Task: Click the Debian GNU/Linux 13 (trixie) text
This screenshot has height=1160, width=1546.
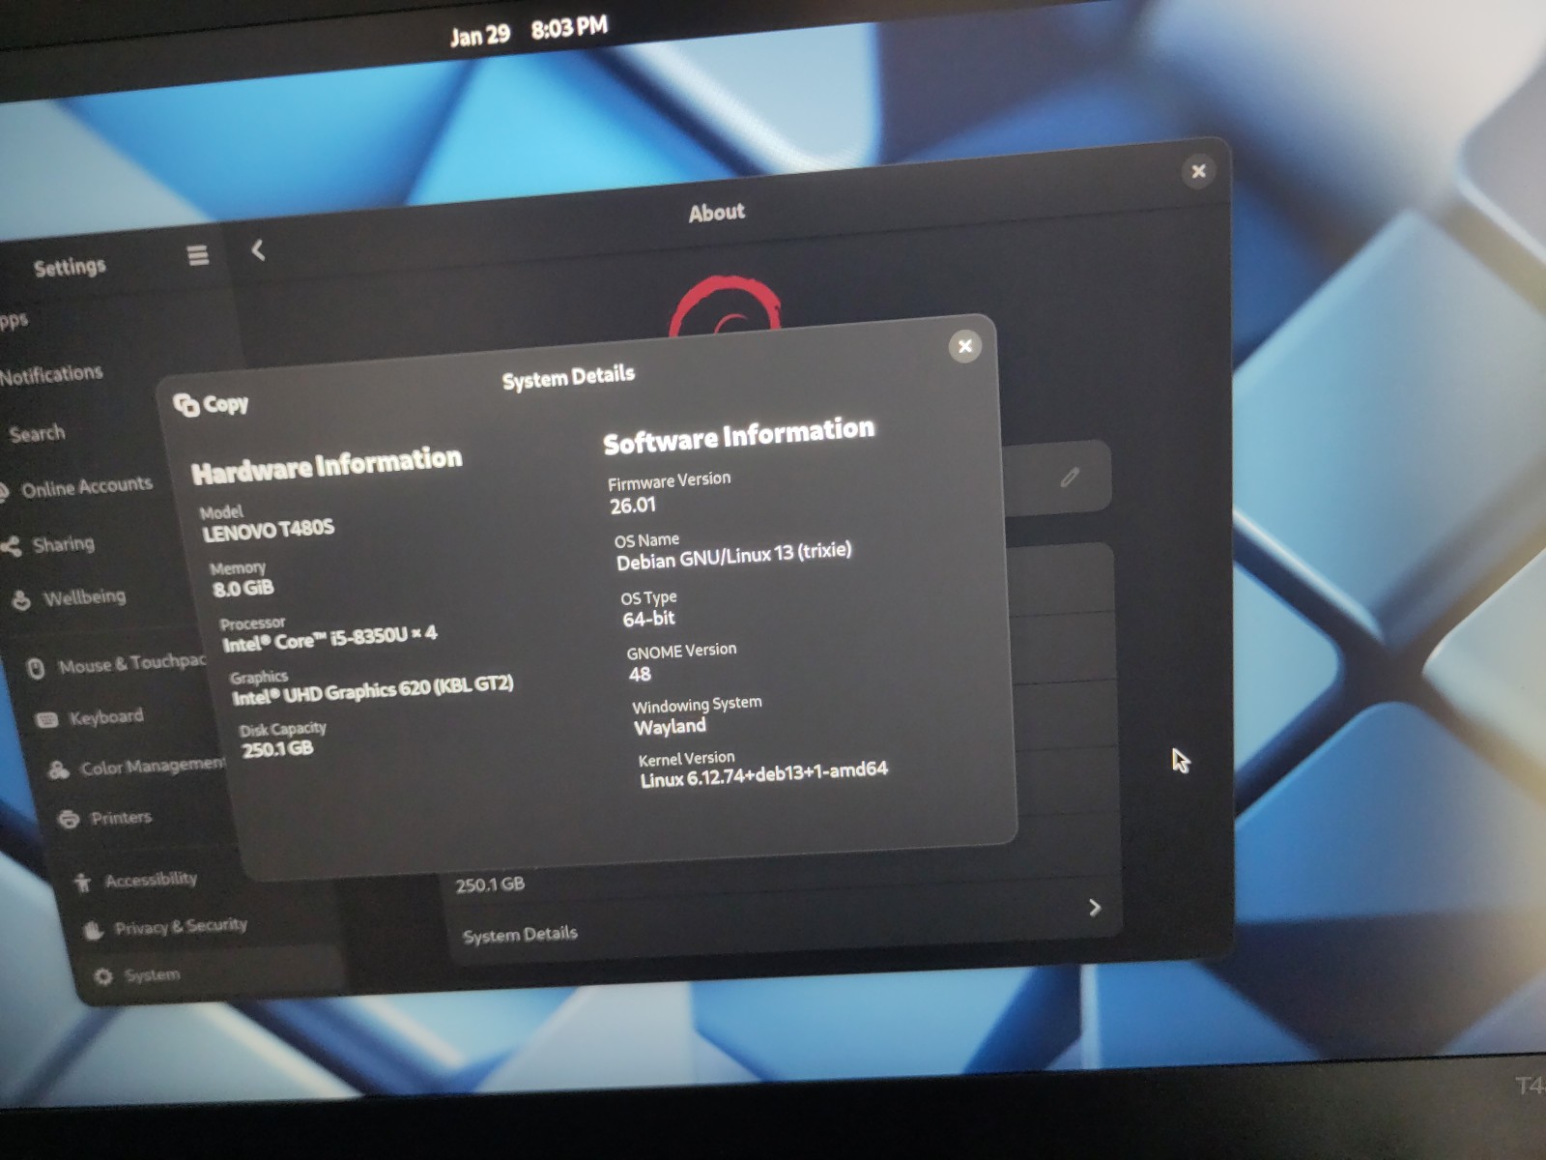Action: 734,556
